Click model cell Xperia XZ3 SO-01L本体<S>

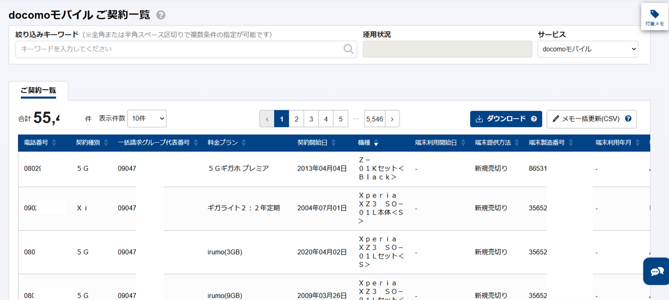pos(382,208)
